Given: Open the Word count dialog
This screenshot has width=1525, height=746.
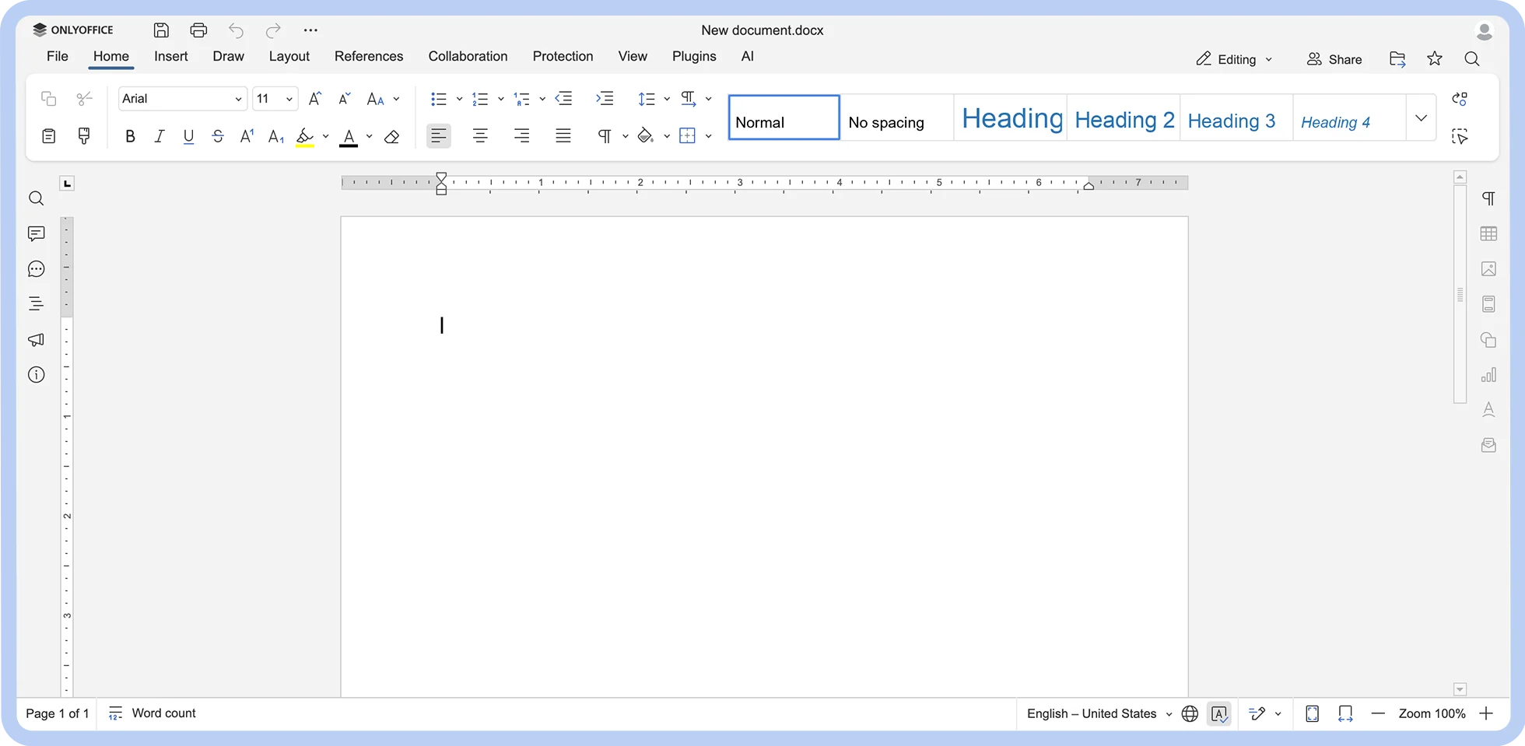Looking at the screenshot, I should 152,713.
